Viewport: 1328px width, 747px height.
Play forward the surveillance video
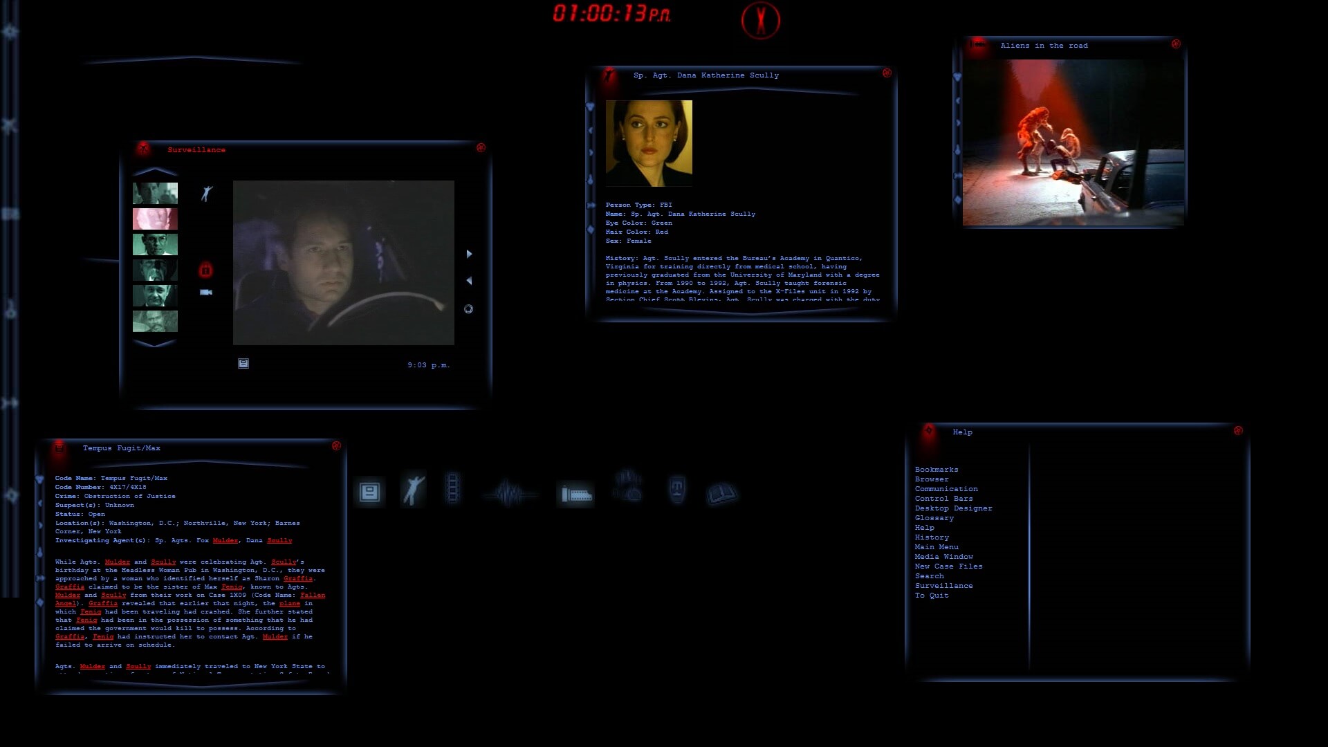[469, 254]
